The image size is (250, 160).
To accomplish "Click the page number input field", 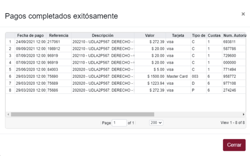I will point(119,123).
